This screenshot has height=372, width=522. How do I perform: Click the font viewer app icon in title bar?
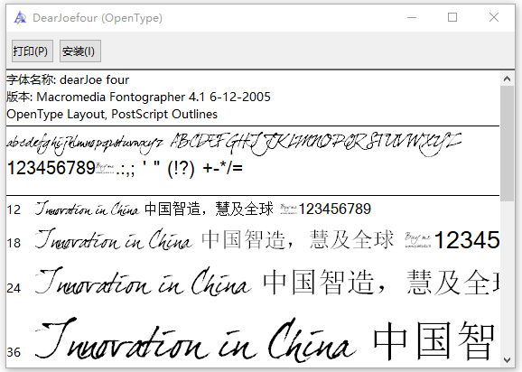coord(20,18)
